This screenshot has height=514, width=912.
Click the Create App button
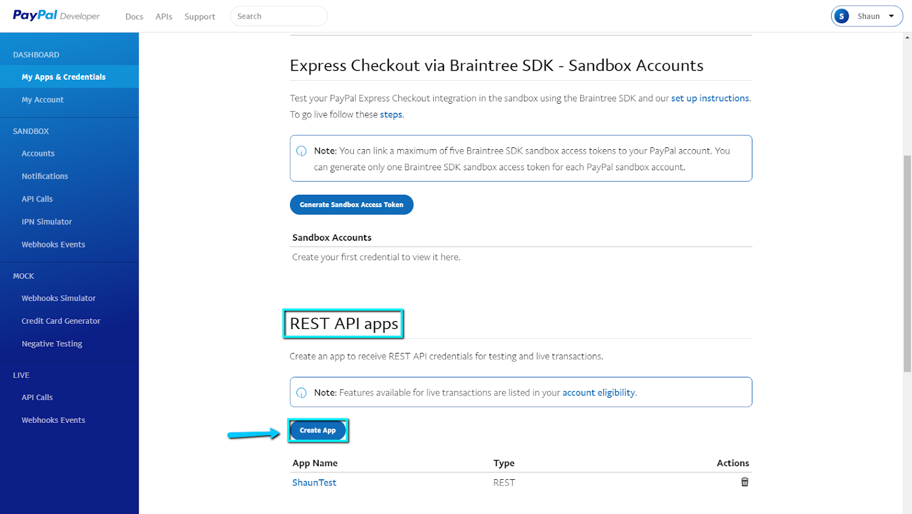(317, 430)
